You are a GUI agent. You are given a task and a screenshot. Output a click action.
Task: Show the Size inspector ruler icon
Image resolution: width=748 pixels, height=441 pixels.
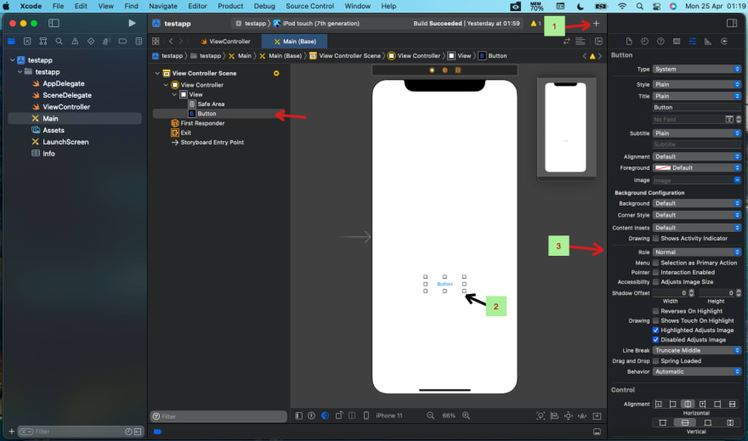pyautogui.click(x=708, y=42)
